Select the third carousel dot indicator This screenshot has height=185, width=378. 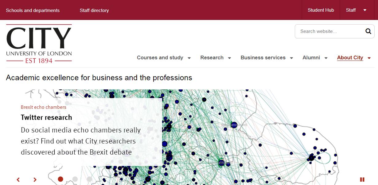pos(89,179)
